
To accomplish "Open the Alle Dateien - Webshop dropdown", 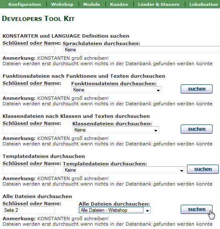I will [x=115, y=210].
